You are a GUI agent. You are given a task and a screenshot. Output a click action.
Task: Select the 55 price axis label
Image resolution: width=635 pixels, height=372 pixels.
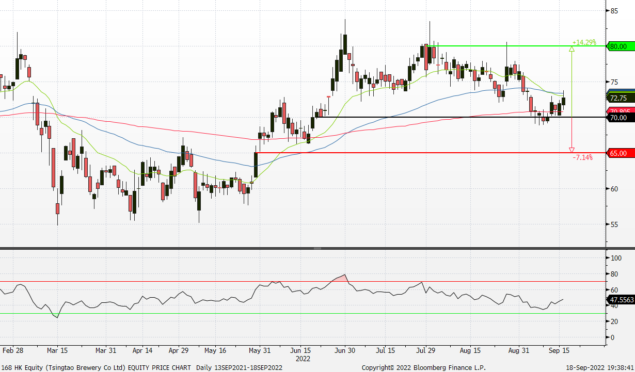click(614, 224)
